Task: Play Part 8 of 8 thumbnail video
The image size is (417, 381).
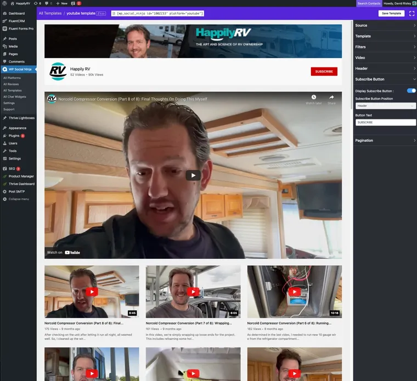Action: 92,292
